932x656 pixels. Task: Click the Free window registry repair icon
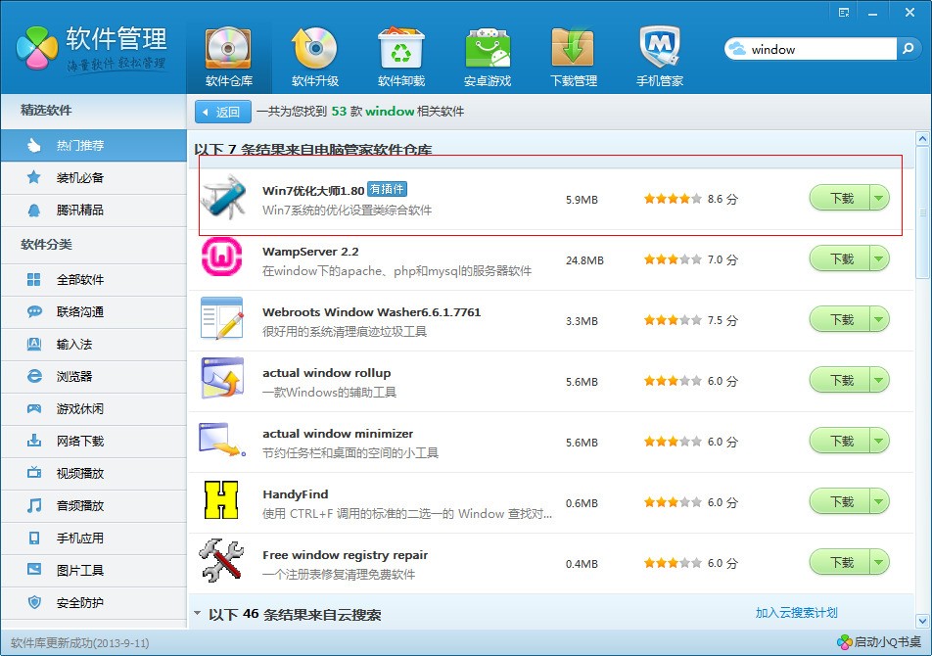point(221,560)
